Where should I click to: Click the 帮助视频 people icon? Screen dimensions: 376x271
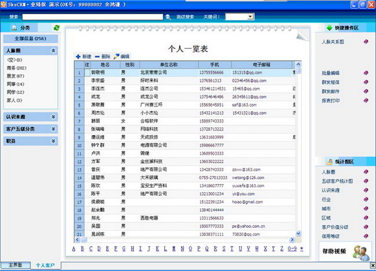tap(361, 253)
